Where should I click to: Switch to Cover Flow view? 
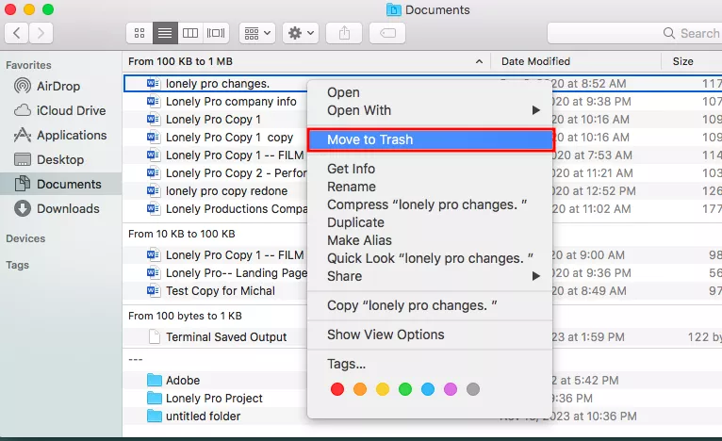(x=216, y=32)
